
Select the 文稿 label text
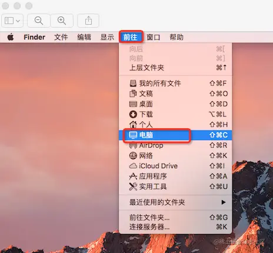click(x=146, y=94)
